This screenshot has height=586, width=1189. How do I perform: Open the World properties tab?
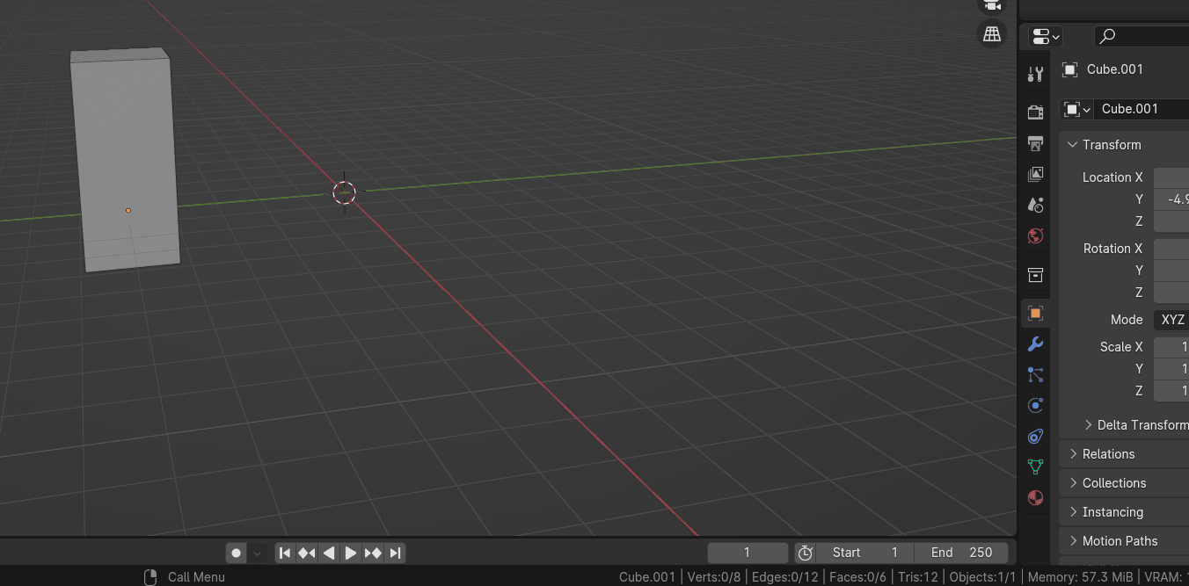coord(1035,235)
